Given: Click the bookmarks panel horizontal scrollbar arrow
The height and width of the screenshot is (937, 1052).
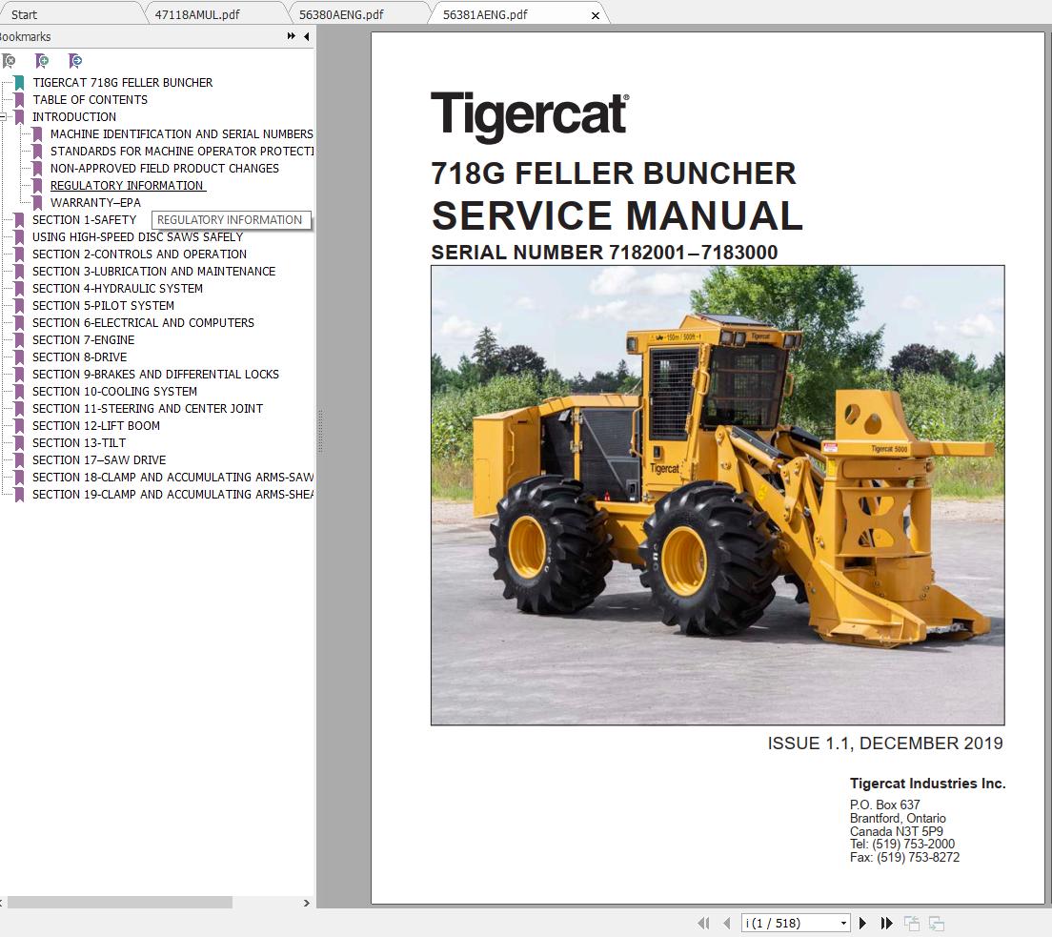Looking at the screenshot, I should click(x=305, y=902).
